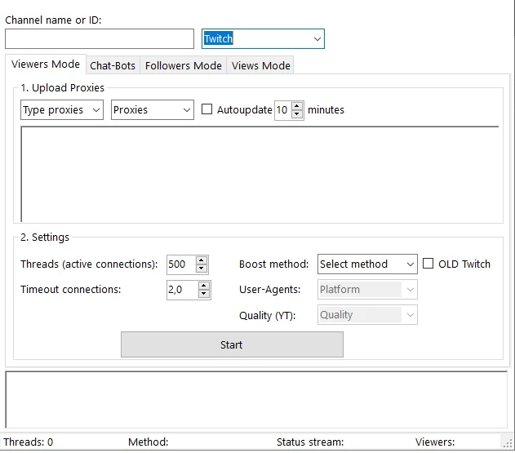
Task: Open the Boost method dropdown
Action: tap(367, 264)
